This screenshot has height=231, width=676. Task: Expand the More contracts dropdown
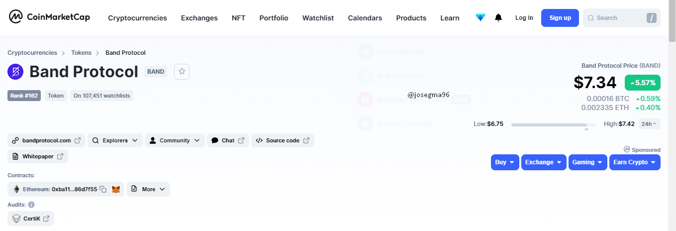point(148,189)
